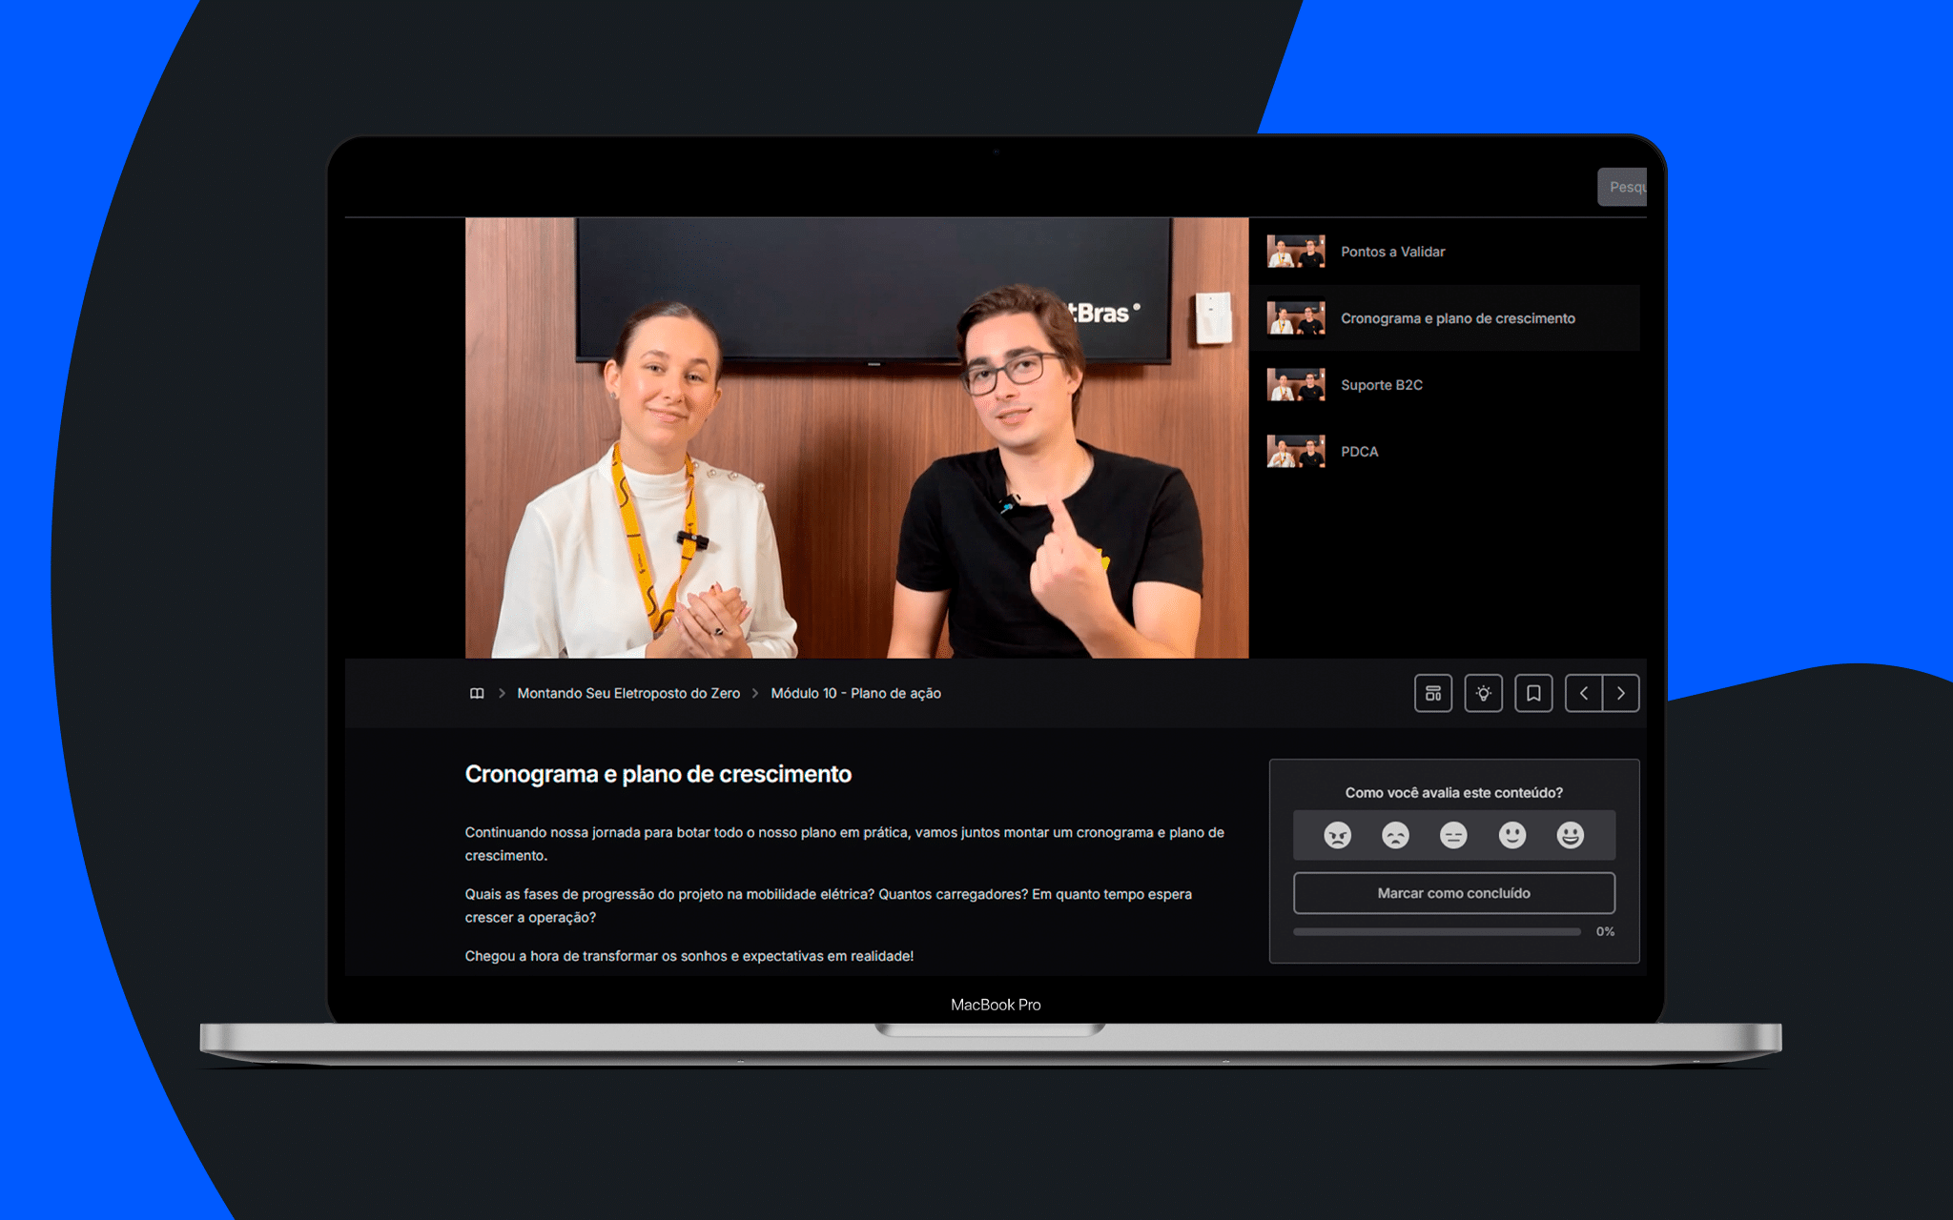Image resolution: width=1953 pixels, height=1220 pixels.
Task: Rate the content with the angry face
Action: pos(1337,836)
